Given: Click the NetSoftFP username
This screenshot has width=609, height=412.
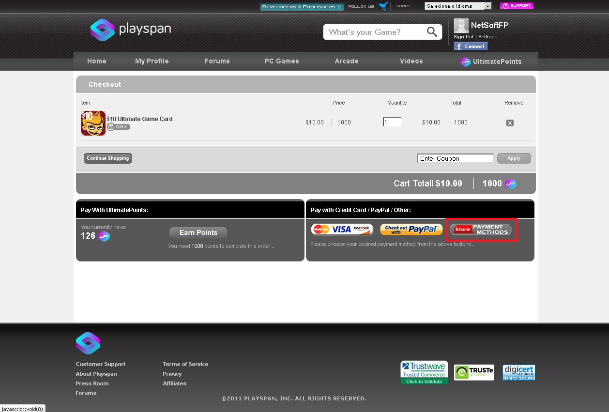Looking at the screenshot, I should pyautogui.click(x=490, y=26).
